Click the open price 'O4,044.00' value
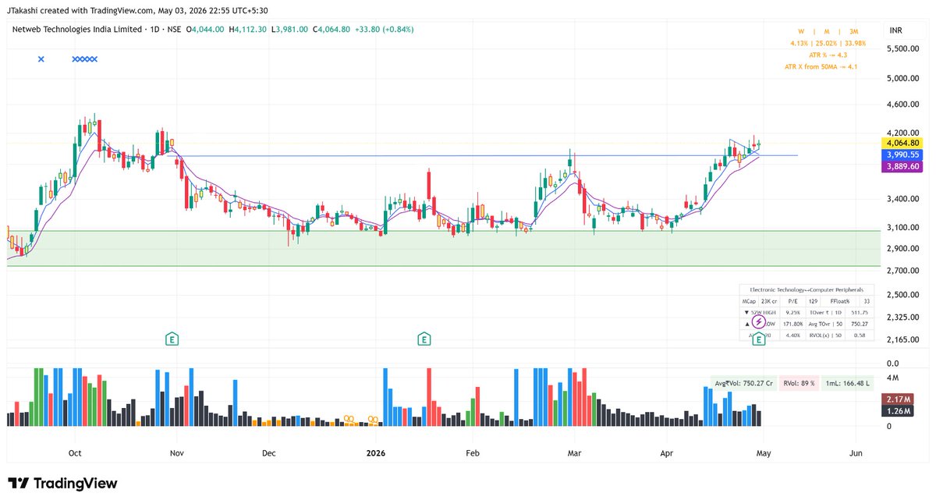Image resolution: width=936 pixels, height=504 pixels. (205, 29)
